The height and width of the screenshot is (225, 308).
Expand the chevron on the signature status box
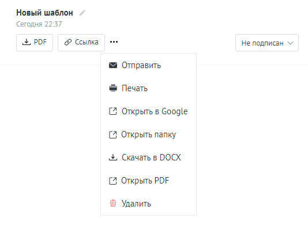[x=290, y=43]
